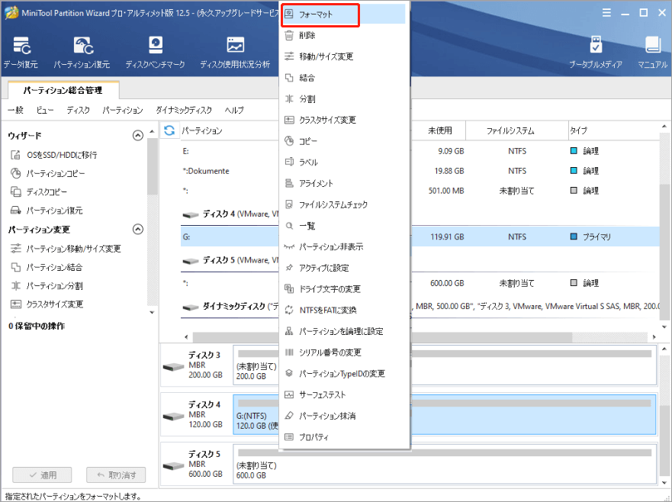Click the アライメント icon in the context menu
This screenshot has height=502, width=672.
pyautogui.click(x=289, y=183)
